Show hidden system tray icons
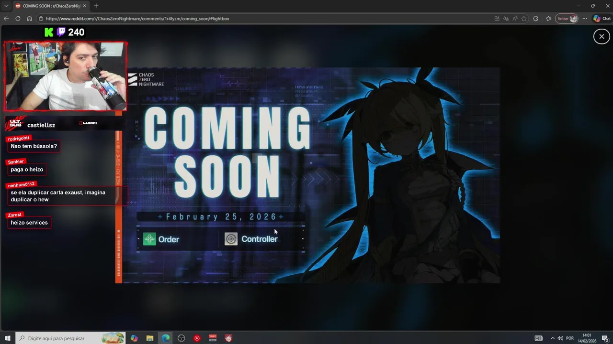This screenshot has height=344, width=613. (552, 338)
